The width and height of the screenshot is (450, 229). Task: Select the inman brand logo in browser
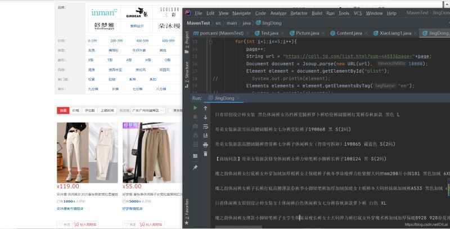(104, 12)
